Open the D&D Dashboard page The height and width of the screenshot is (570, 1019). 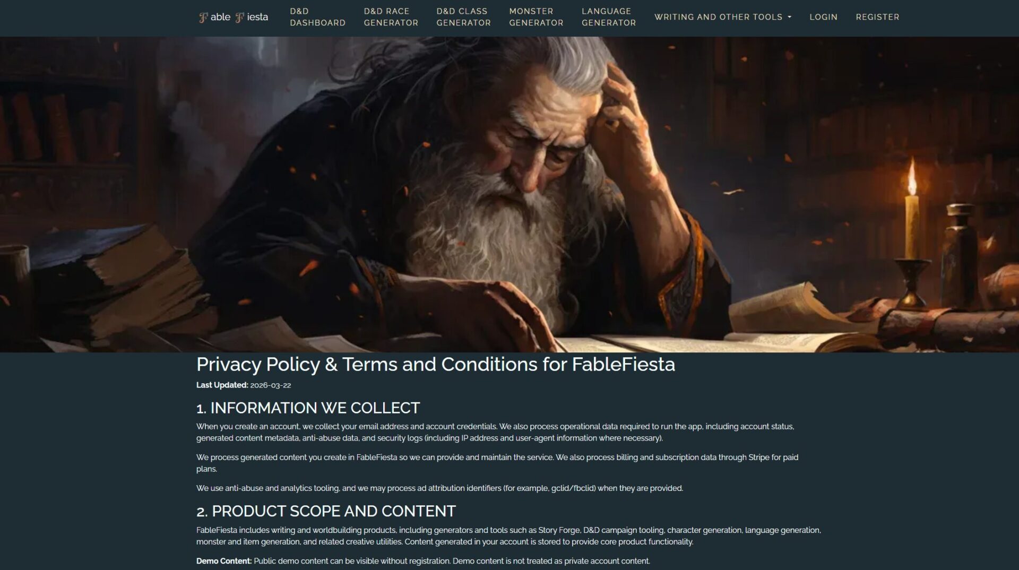[x=317, y=17]
